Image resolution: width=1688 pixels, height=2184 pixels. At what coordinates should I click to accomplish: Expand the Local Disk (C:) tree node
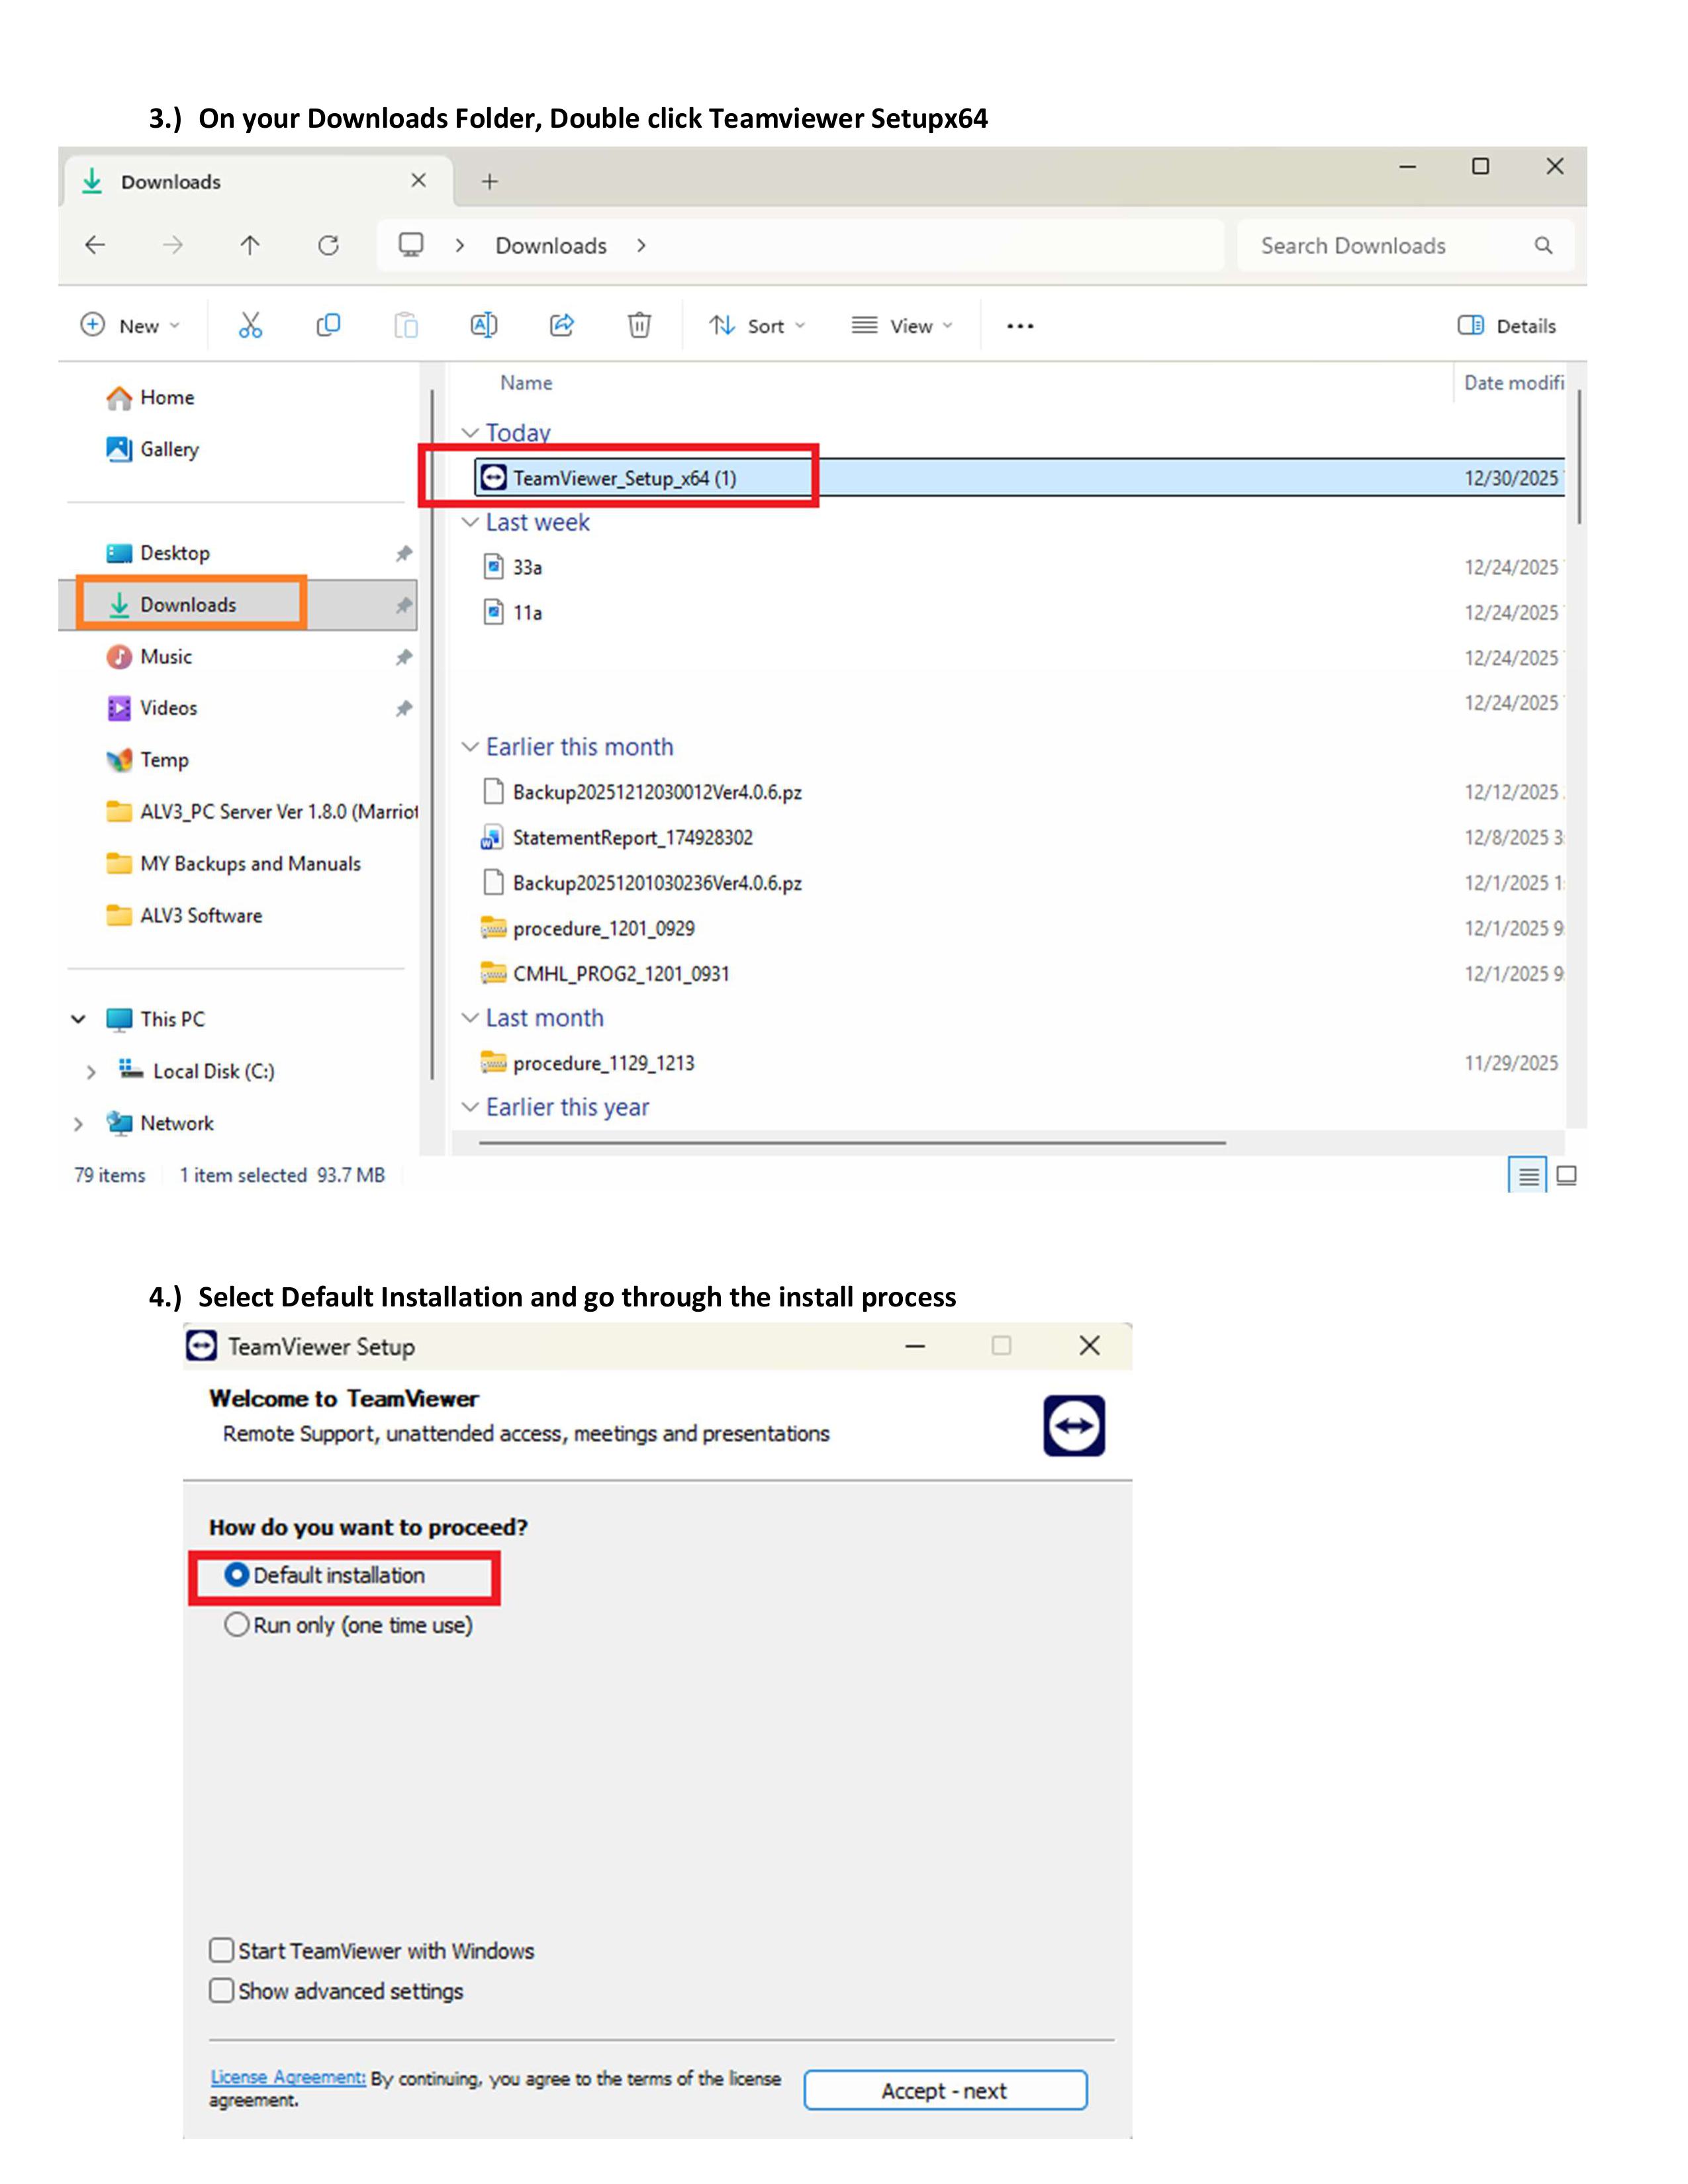(91, 1072)
